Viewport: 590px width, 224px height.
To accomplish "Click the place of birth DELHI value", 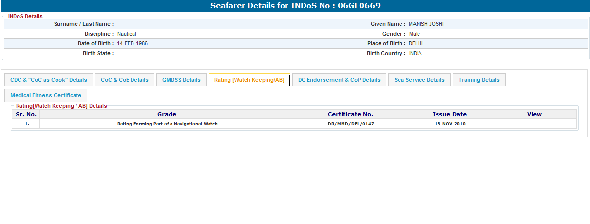I will [416, 43].
